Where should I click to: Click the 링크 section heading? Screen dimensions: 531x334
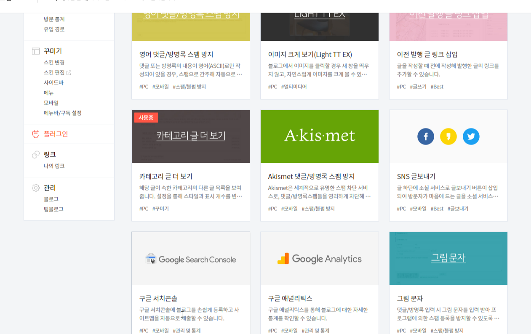(x=50, y=154)
